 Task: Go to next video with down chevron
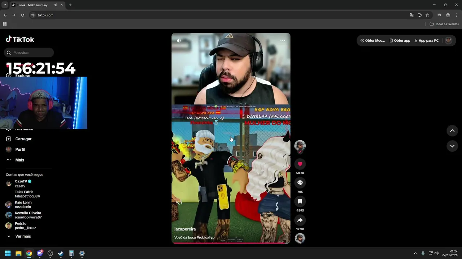coord(452,146)
